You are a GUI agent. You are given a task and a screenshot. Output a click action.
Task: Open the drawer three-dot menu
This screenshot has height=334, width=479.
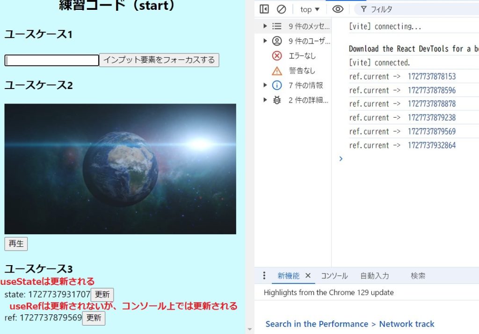point(264,275)
